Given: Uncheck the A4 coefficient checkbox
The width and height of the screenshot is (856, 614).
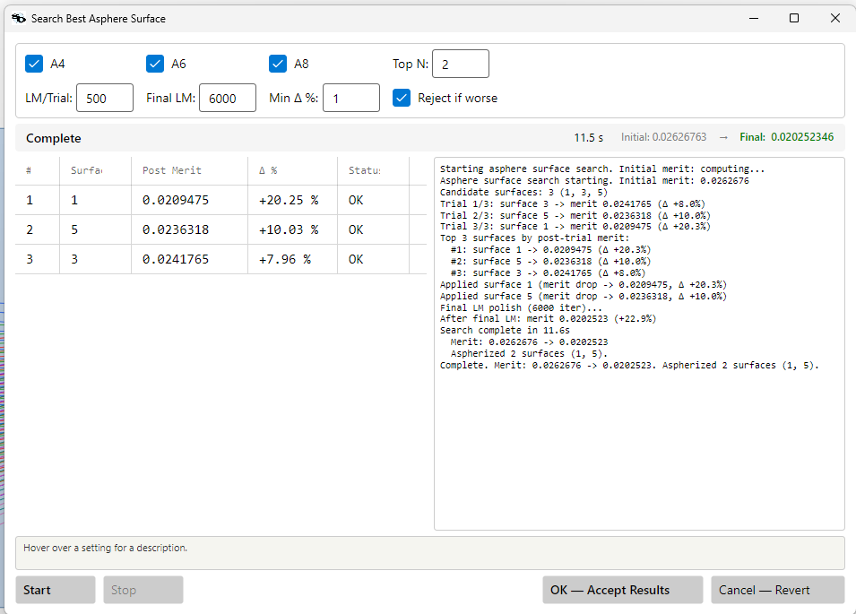Looking at the screenshot, I should tap(34, 64).
